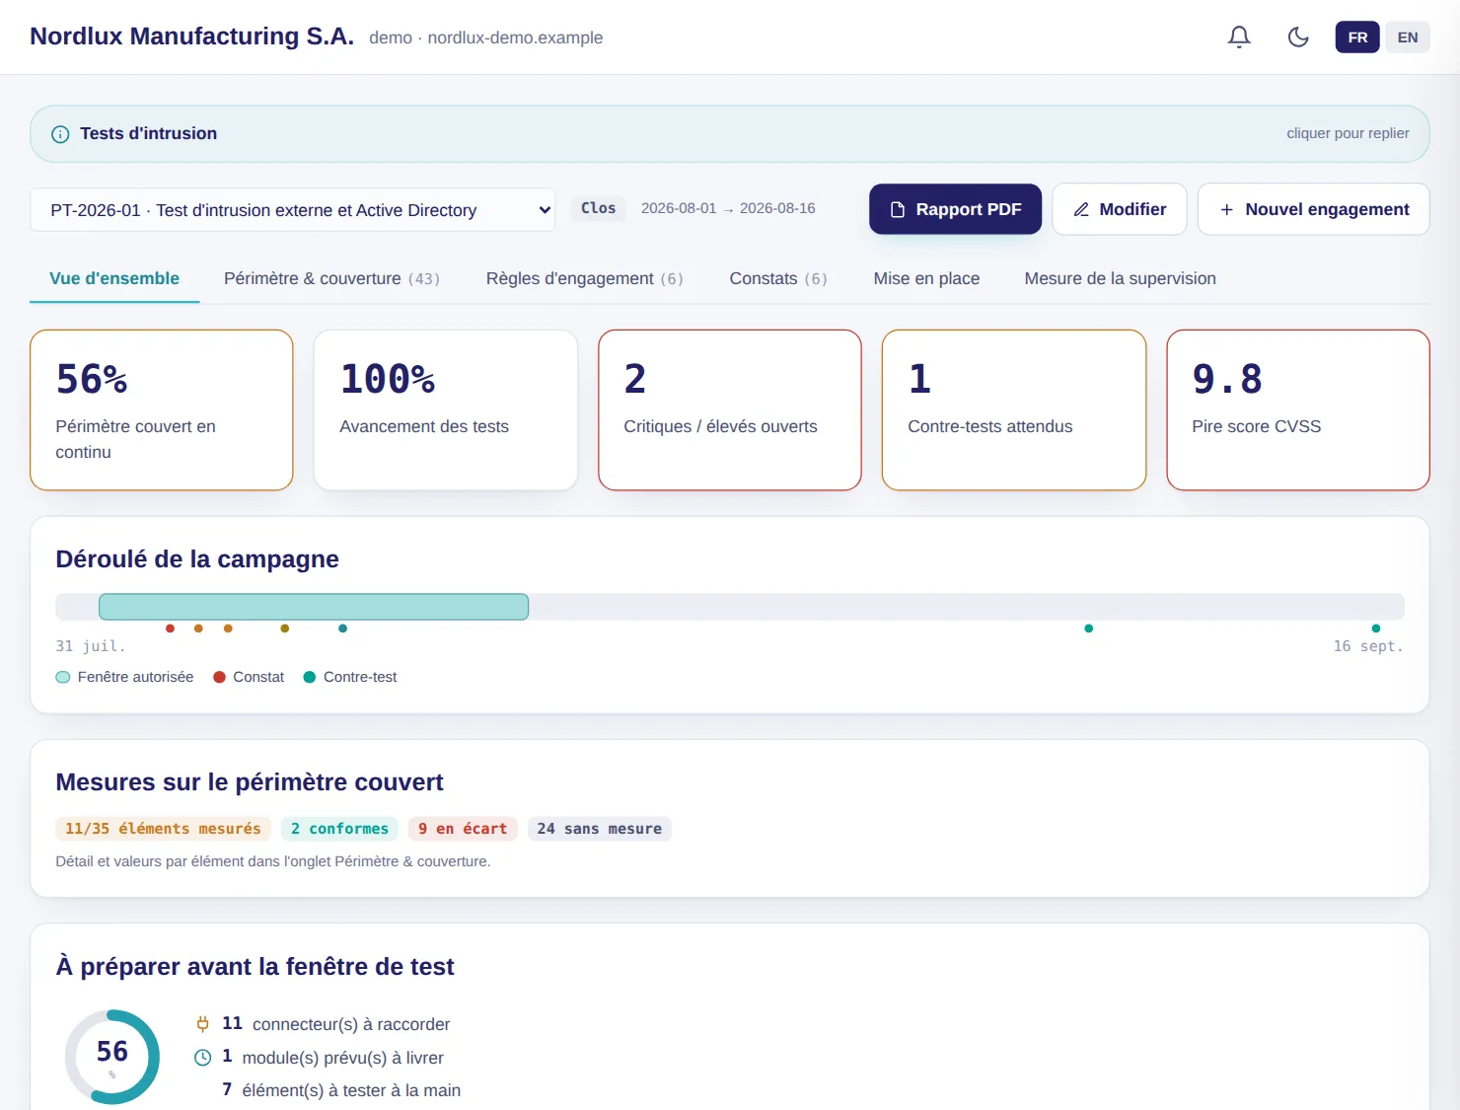Viewport: 1460px width, 1110px height.
Task: Create a Nouvel engagement
Action: coord(1314,209)
